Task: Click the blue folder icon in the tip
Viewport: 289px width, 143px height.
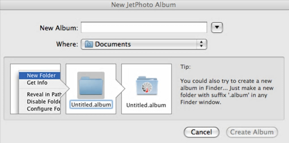Action: pyautogui.click(x=91, y=85)
